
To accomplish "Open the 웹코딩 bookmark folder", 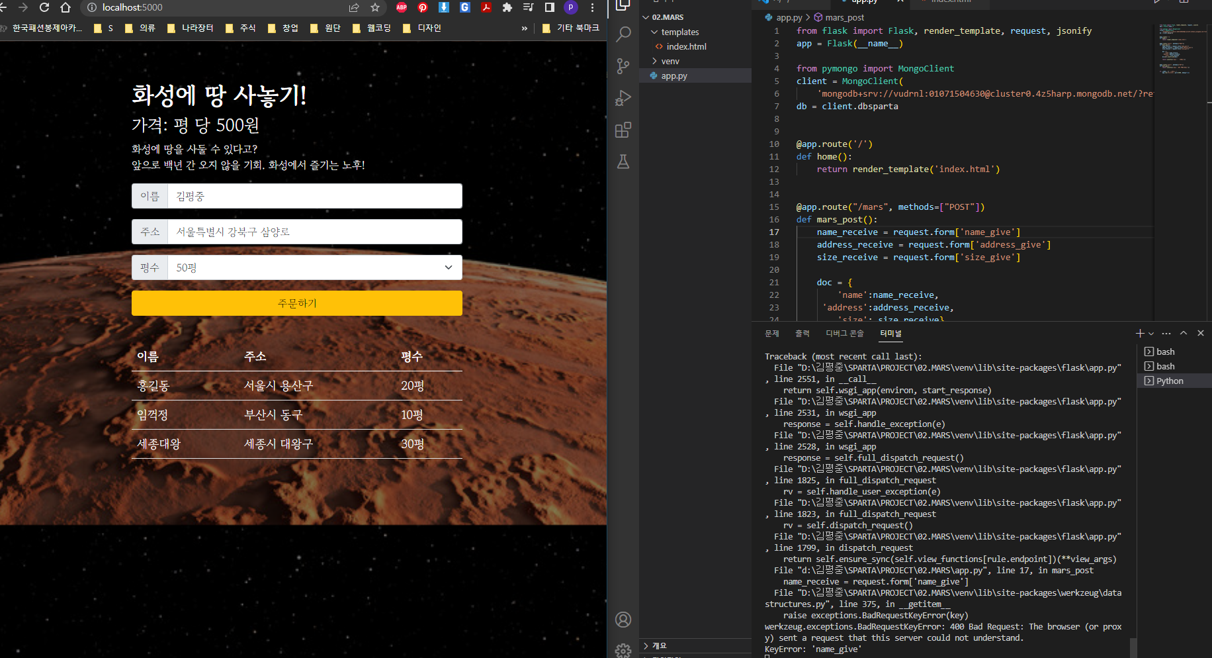I will pyautogui.click(x=372, y=28).
